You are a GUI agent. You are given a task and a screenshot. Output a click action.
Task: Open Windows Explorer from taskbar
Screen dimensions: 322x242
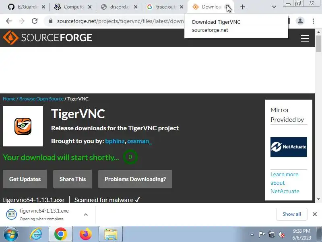111,234
